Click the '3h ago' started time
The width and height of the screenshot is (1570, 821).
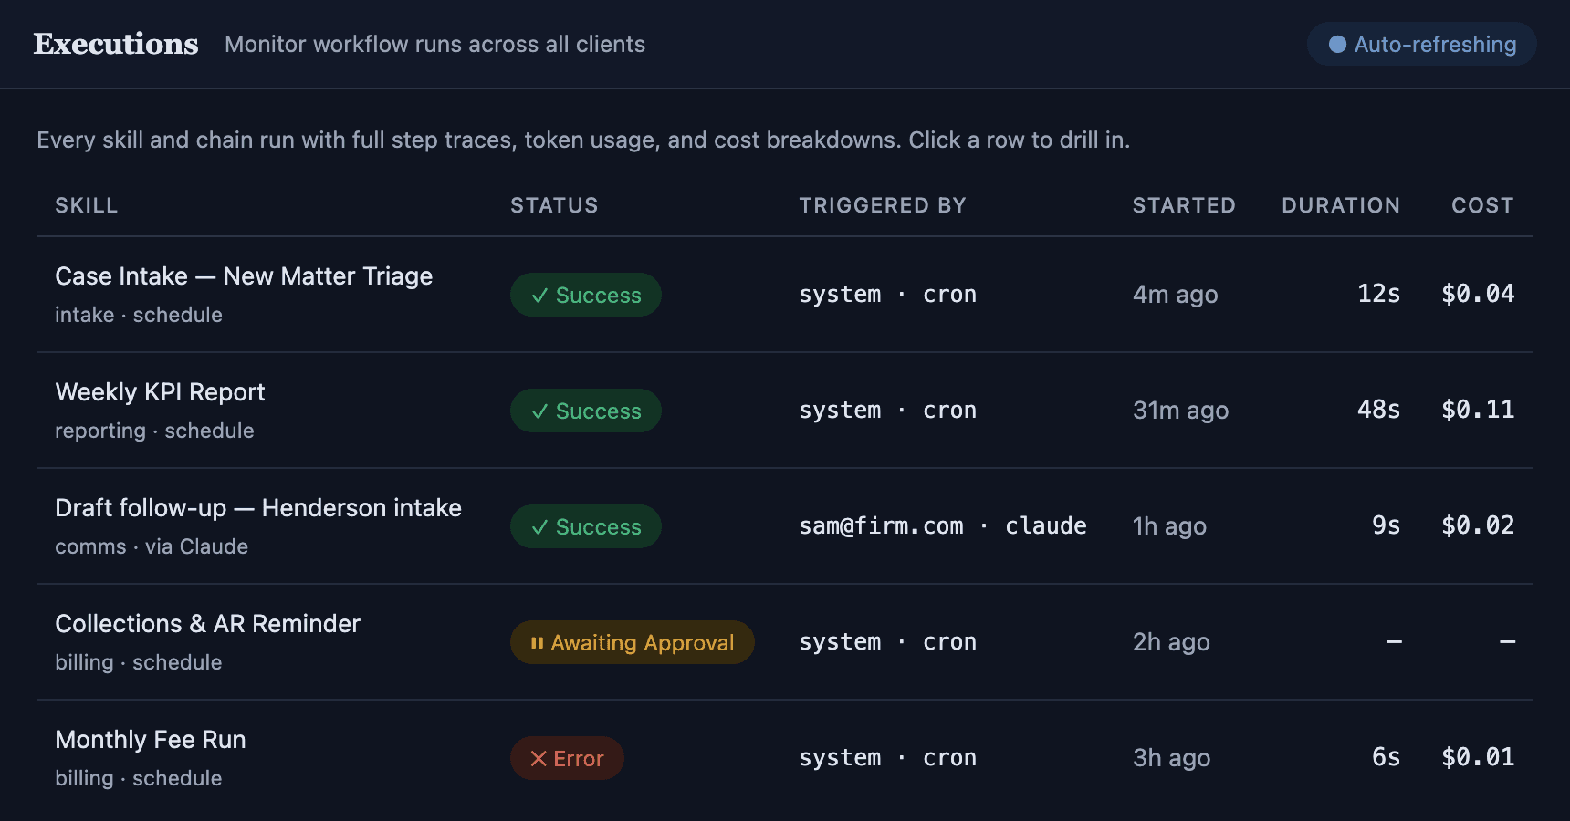tap(1172, 758)
